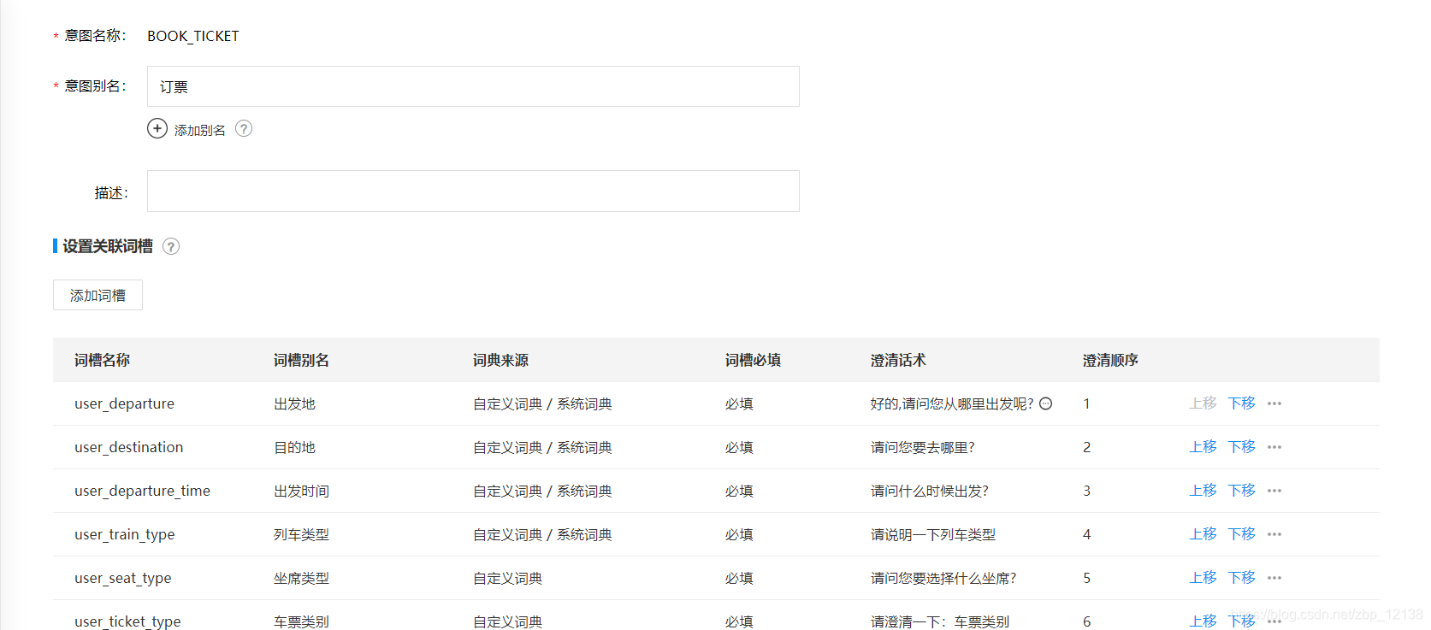Click the 意图别名 input field containing 订票
1431x630 pixels.
coord(473,86)
